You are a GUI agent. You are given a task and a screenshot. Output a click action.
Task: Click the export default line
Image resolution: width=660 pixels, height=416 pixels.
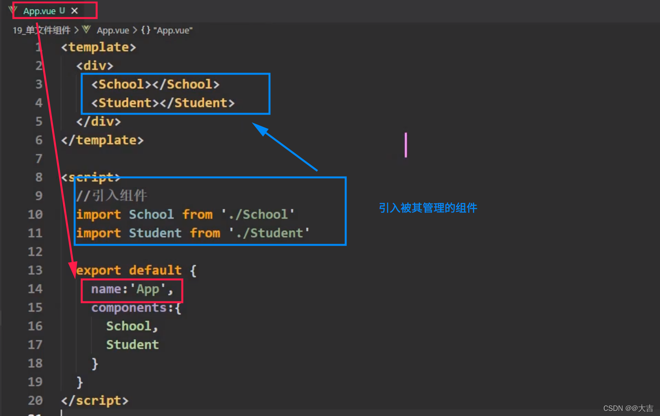pyautogui.click(x=136, y=270)
